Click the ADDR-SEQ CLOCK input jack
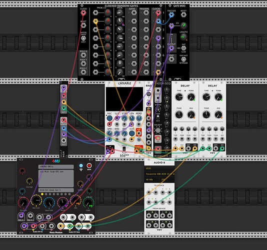This screenshot has width=267, height=250. coord(158,90)
